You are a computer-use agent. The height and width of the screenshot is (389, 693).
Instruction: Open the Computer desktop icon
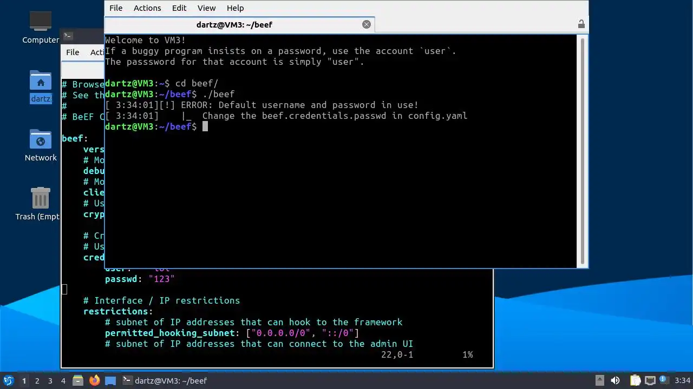click(41, 28)
